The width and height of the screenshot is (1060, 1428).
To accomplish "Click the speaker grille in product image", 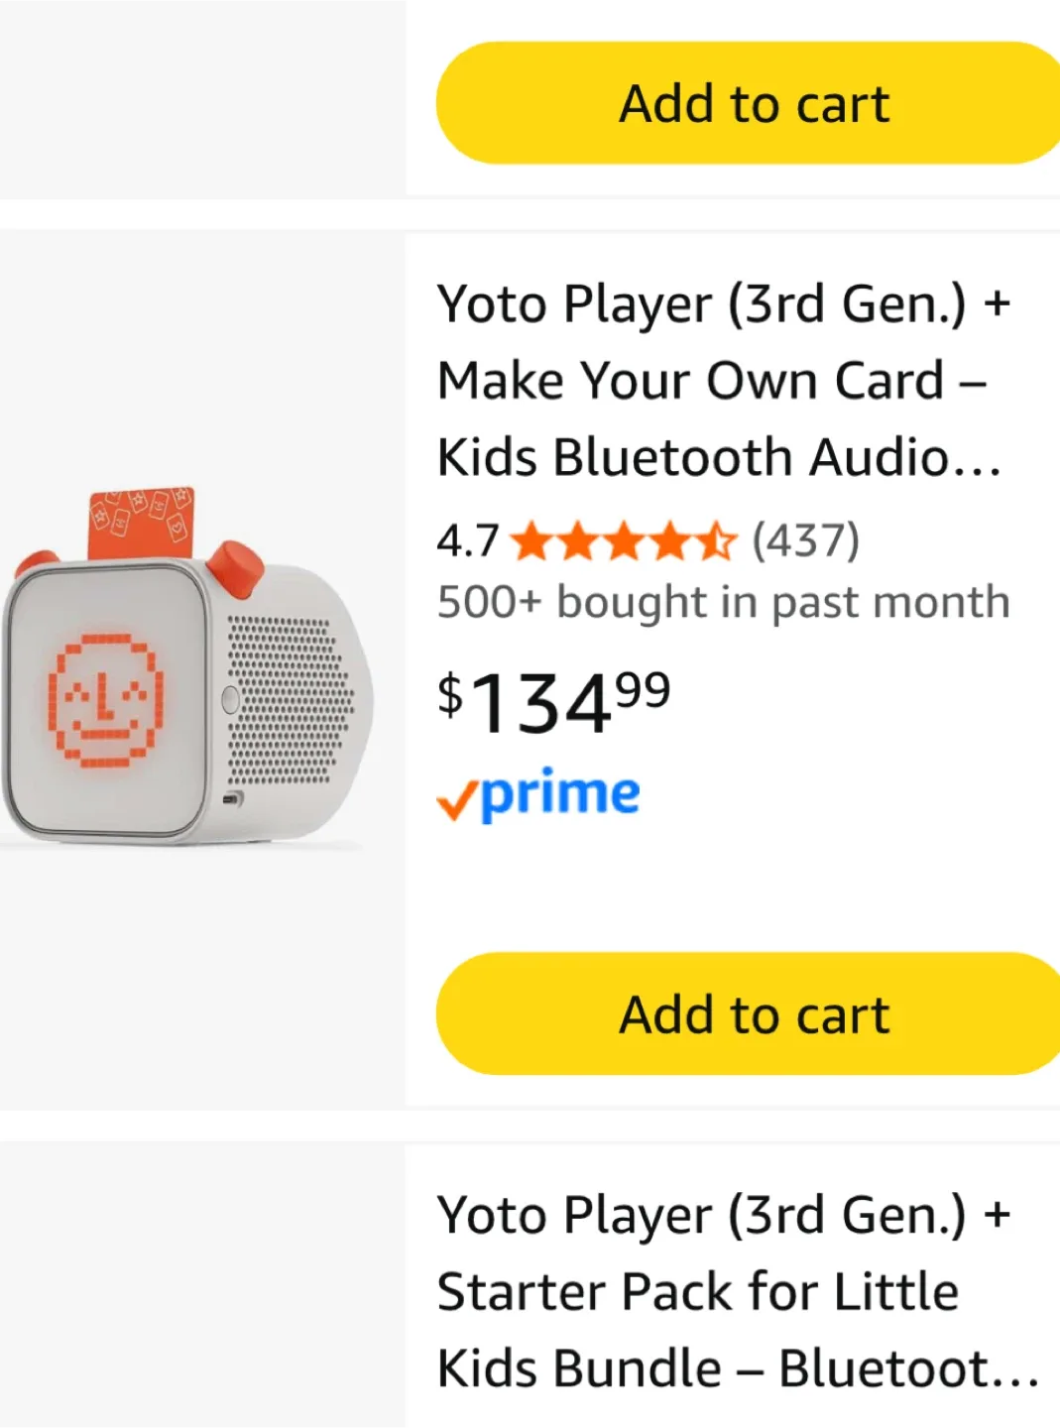I will click(x=290, y=699).
